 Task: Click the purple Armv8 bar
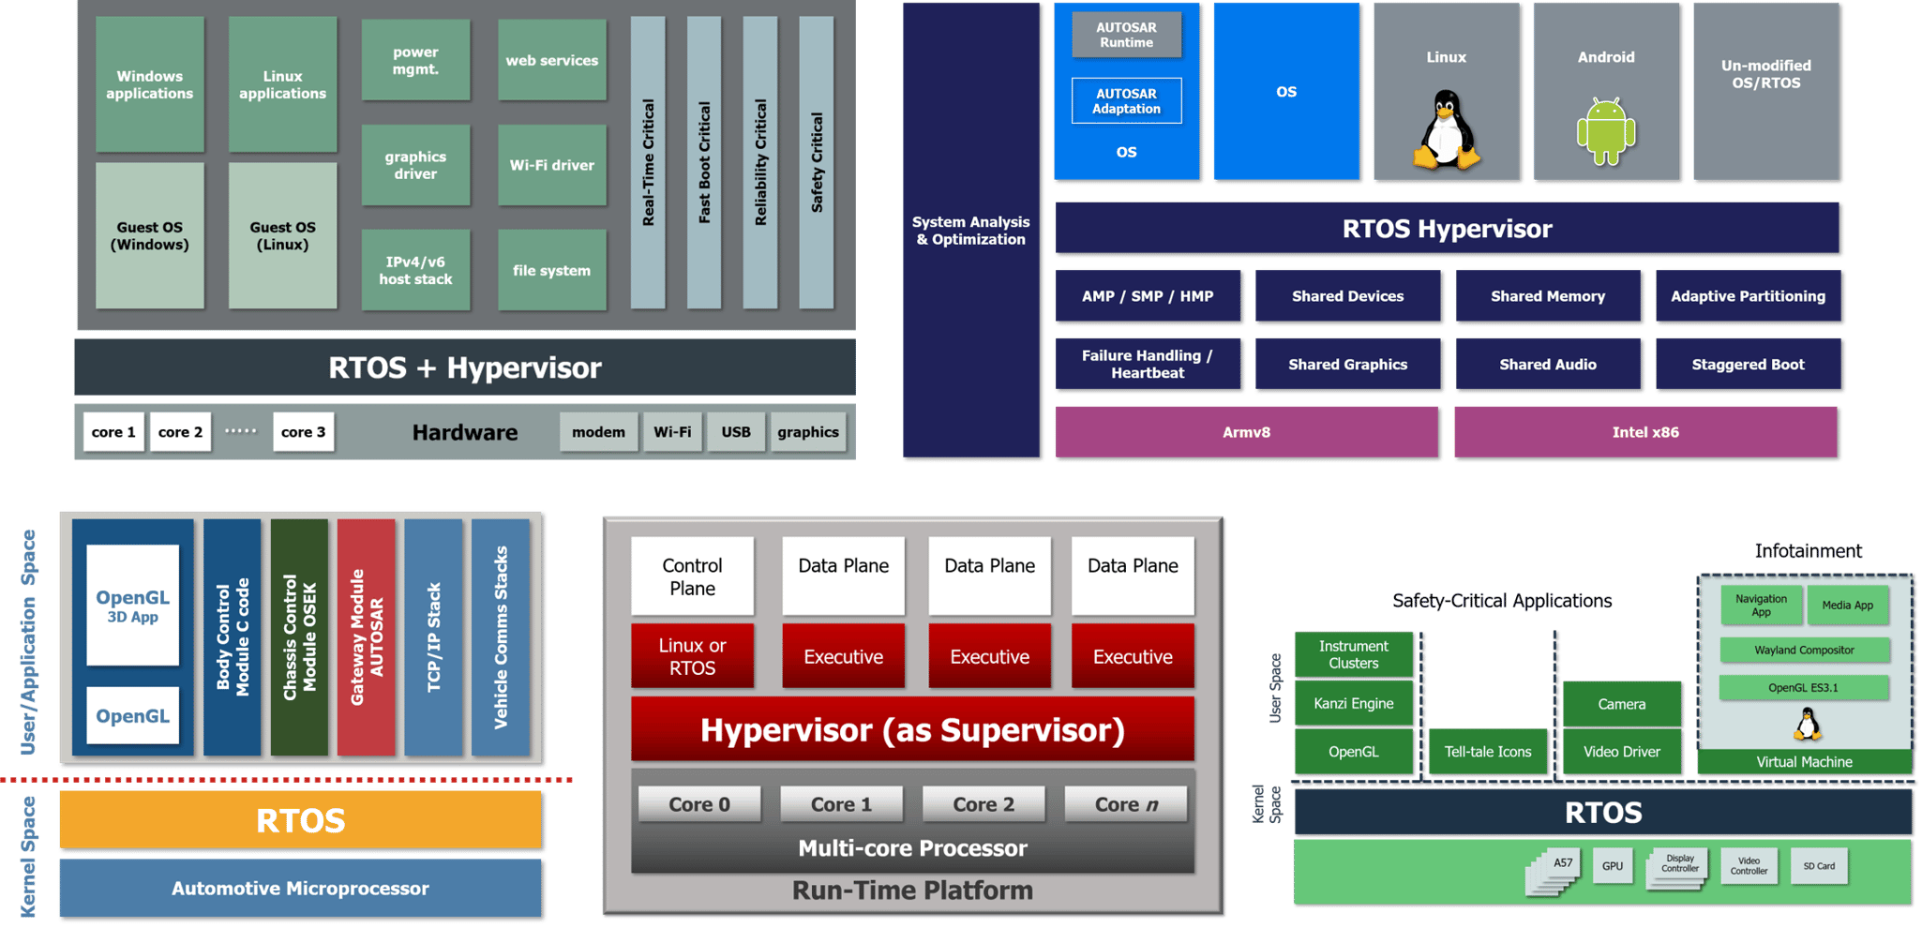pyautogui.click(x=1246, y=432)
